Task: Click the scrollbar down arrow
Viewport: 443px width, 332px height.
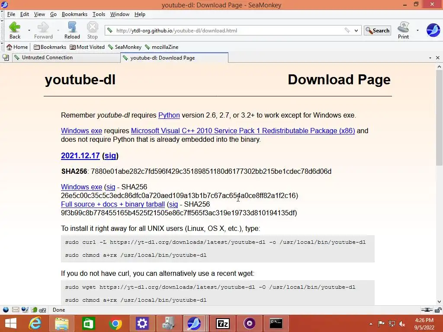Action: [x=439, y=301]
